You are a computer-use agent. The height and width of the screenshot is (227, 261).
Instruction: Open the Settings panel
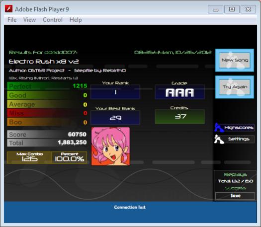click(x=239, y=139)
